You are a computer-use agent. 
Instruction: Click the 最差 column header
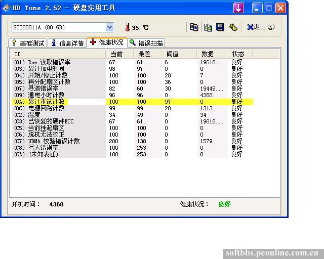point(147,54)
